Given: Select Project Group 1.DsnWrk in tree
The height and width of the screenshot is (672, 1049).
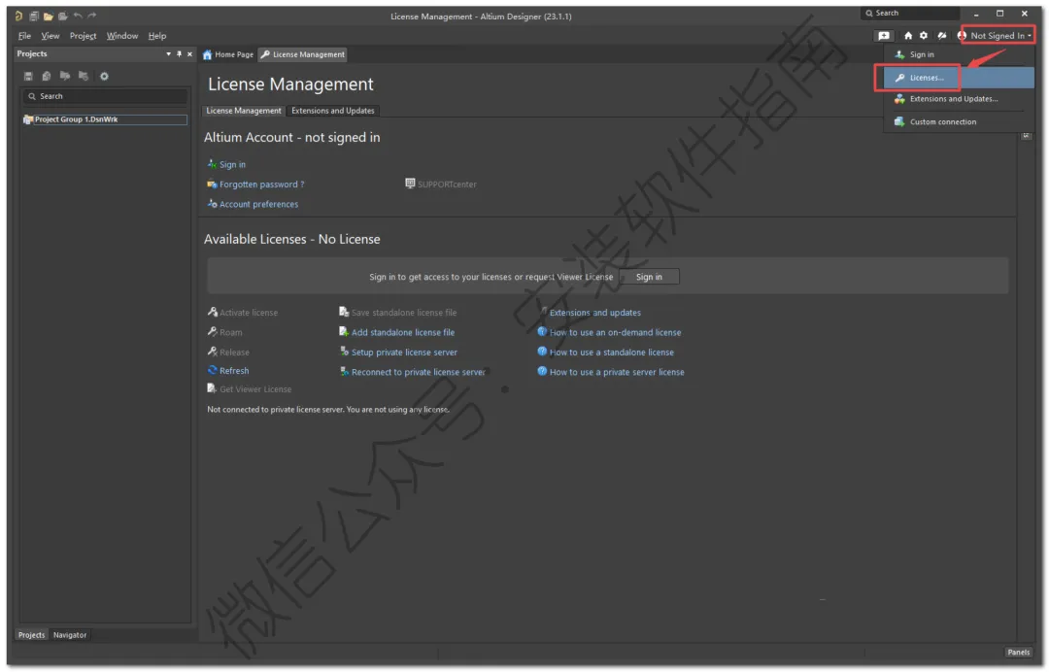Looking at the screenshot, I should [x=105, y=119].
